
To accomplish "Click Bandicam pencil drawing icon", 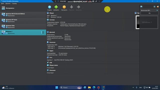I will pos(96,1).
